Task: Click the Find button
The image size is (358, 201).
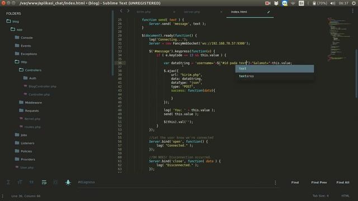Action: click(295, 183)
